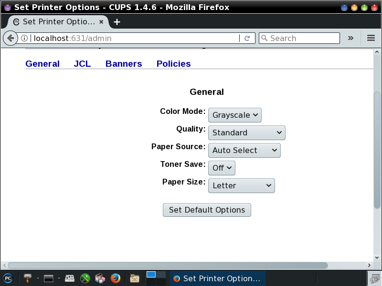This screenshot has height=286, width=382.
Task: Open the PC start menu icon in the taskbar
Action: coord(8,278)
